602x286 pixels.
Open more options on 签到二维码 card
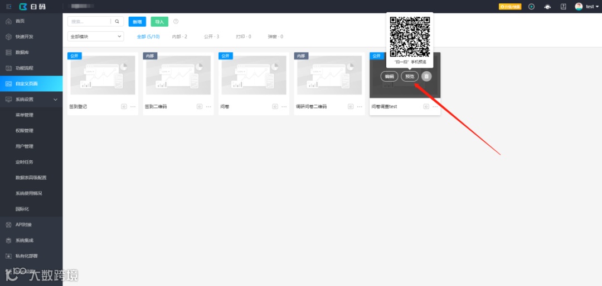tap(208, 107)
